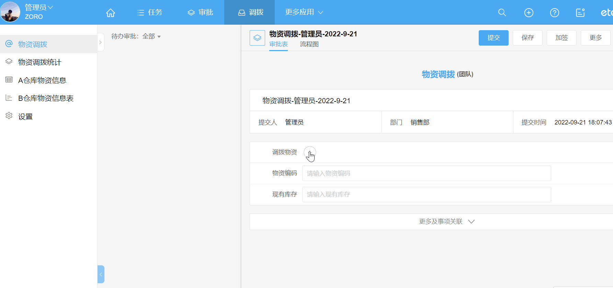Click the 保存 button

527,38
